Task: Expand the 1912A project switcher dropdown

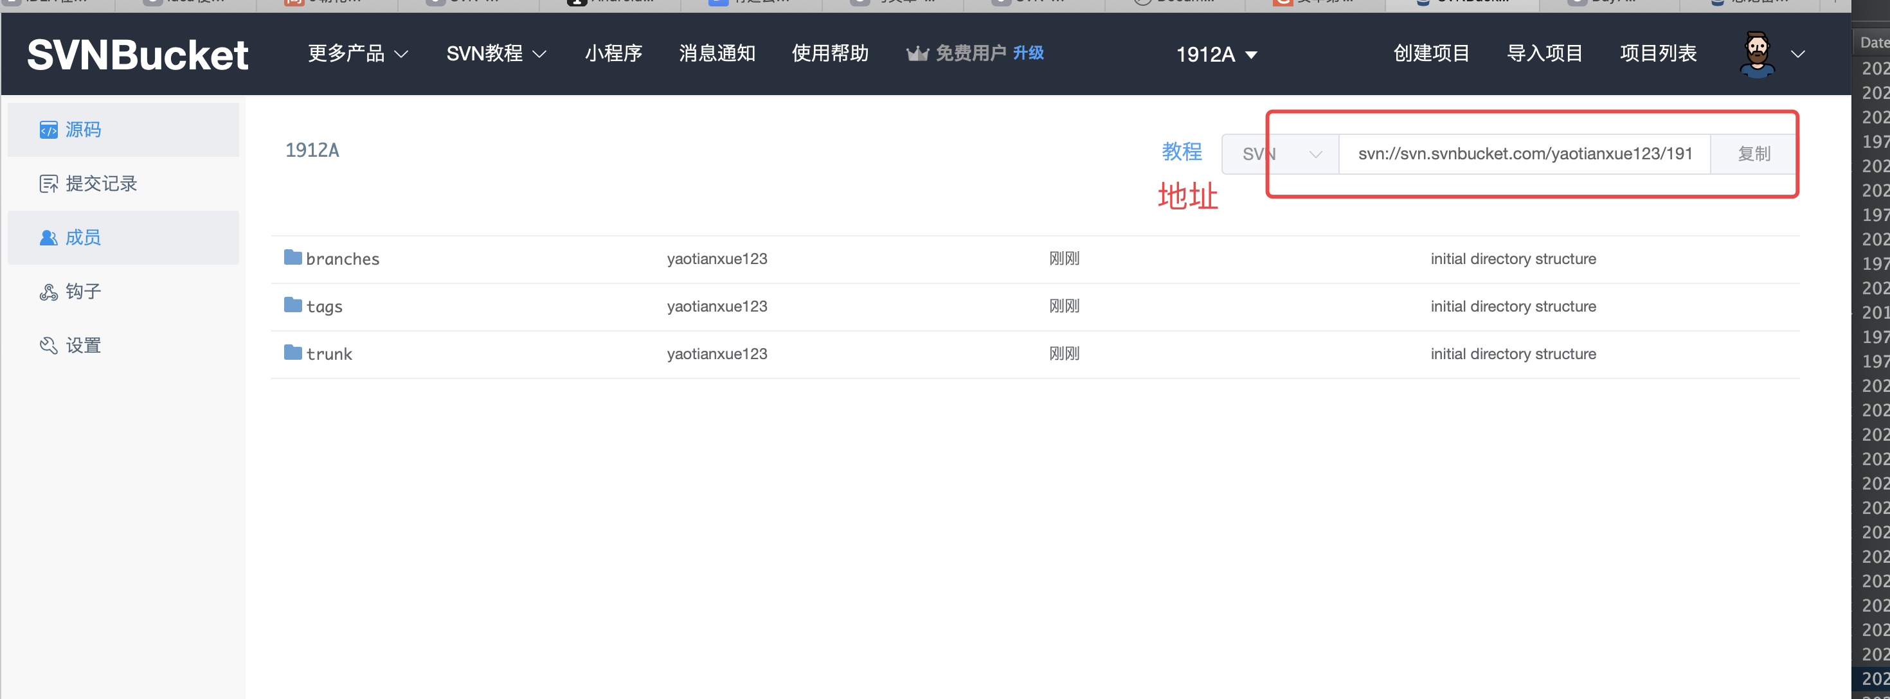Action: tap(1216, 54)
